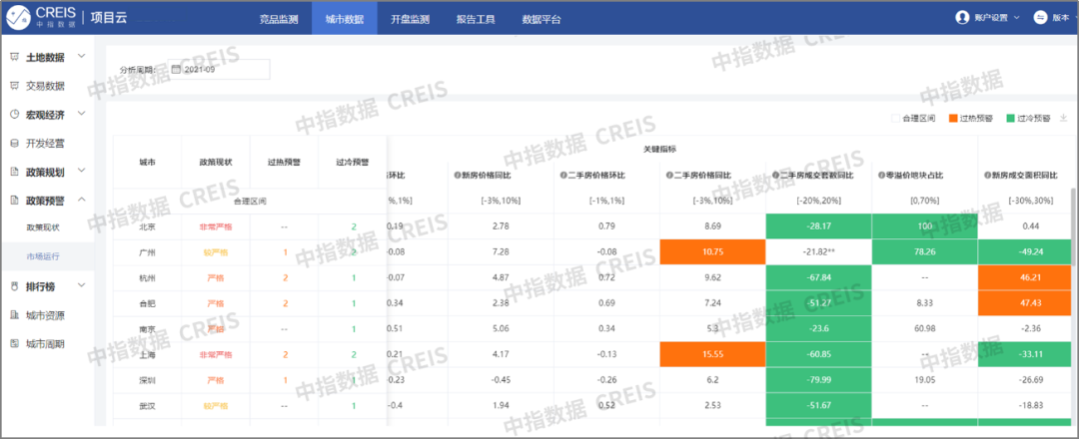
Task: Click the info icon beside 新房价格同比
Action: coord(457,176)
